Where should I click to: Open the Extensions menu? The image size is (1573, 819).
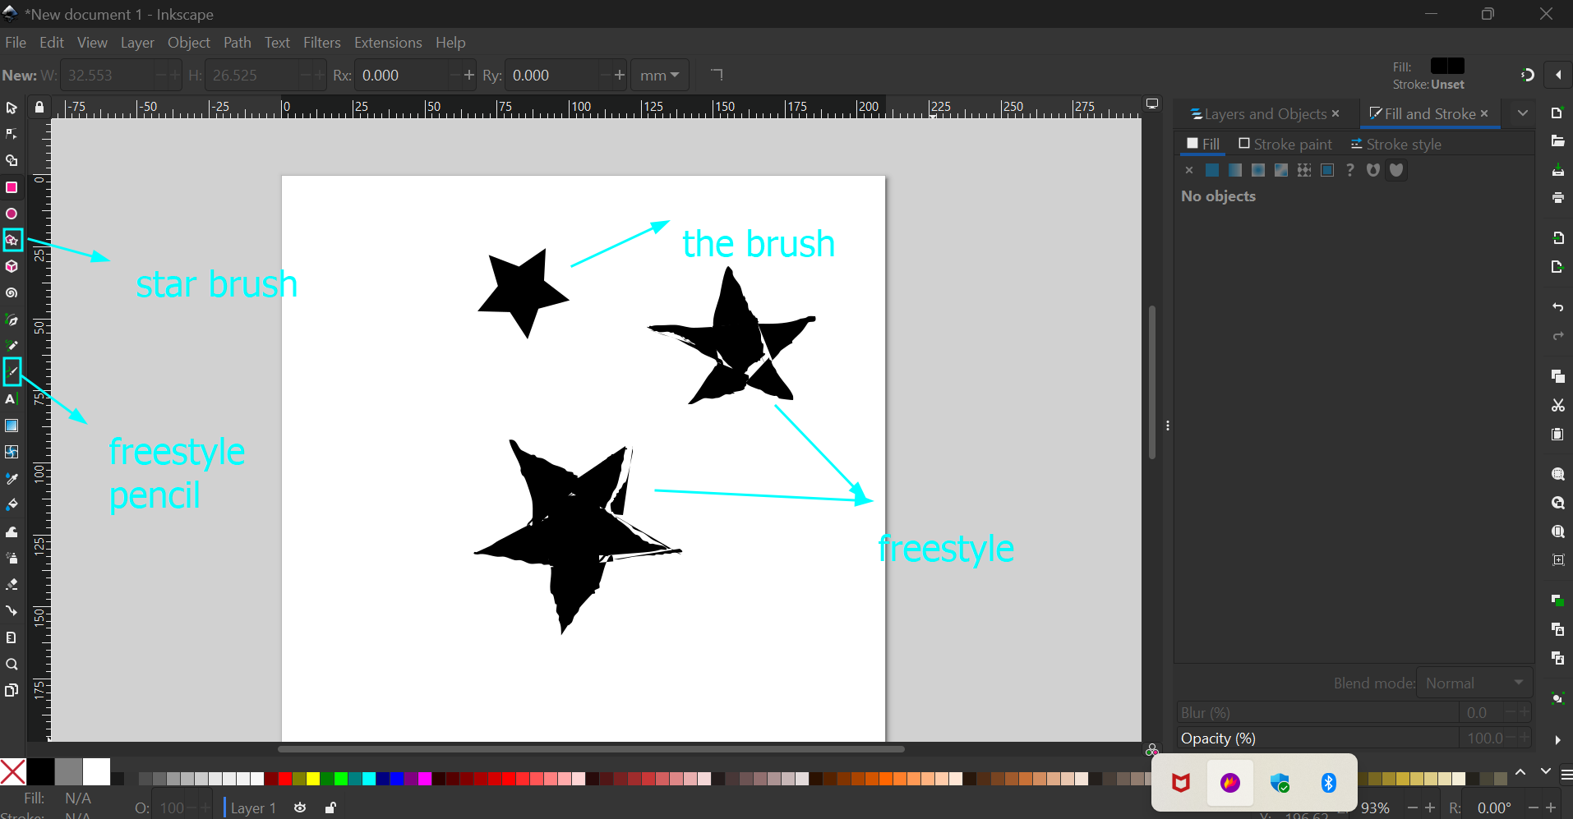(388, 43)
